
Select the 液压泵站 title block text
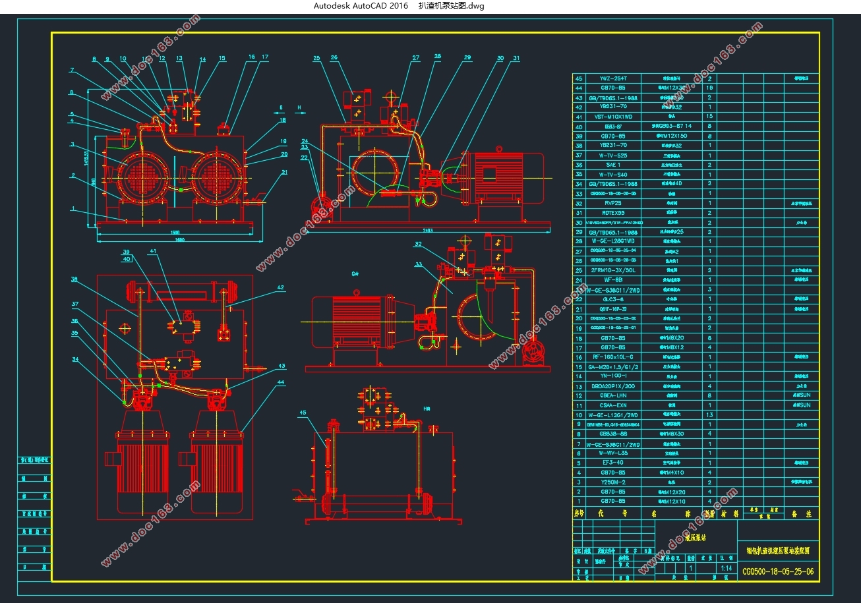695,538
